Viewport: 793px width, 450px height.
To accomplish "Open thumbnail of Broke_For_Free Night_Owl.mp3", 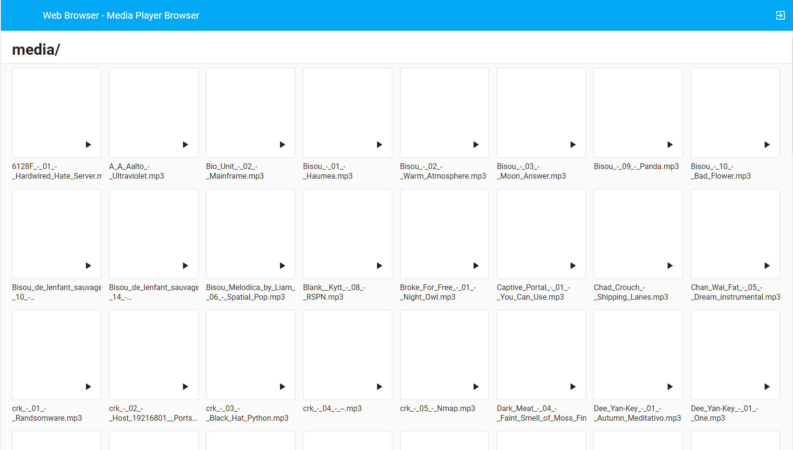I will tap(444, 234).
